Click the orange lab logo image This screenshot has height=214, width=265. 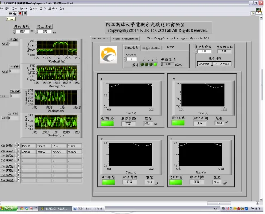point(108,55)
